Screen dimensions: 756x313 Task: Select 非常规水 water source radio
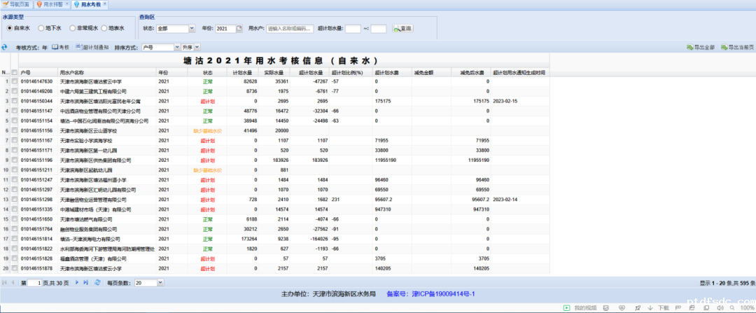tap(72, 29)
